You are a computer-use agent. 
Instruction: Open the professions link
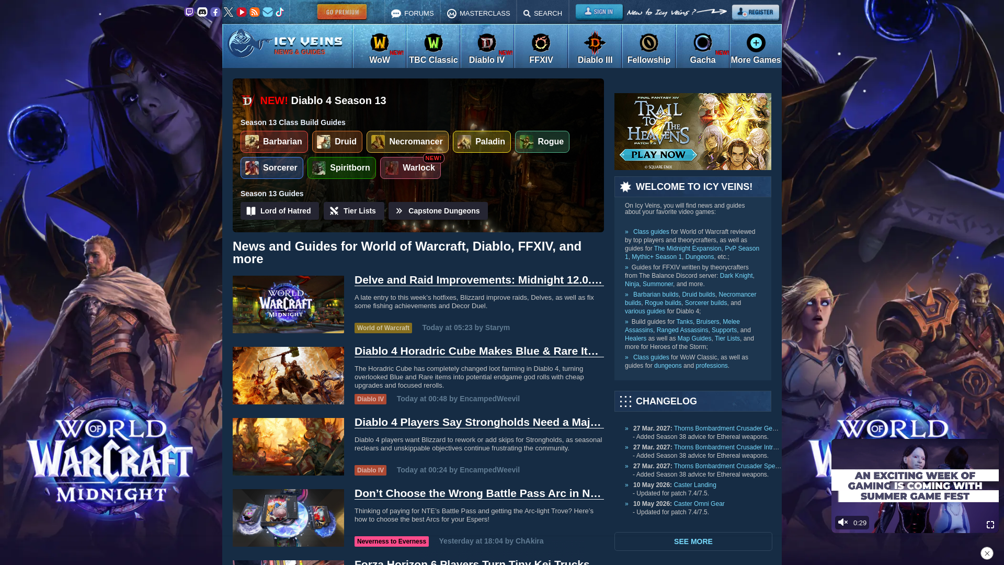(x=712, y=366)
